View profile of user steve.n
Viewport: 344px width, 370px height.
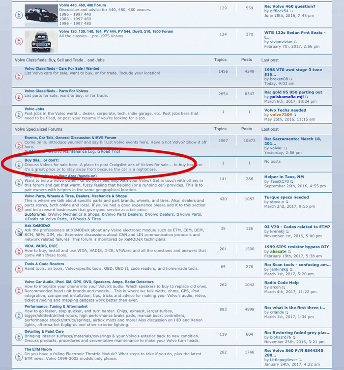(277, 202)
